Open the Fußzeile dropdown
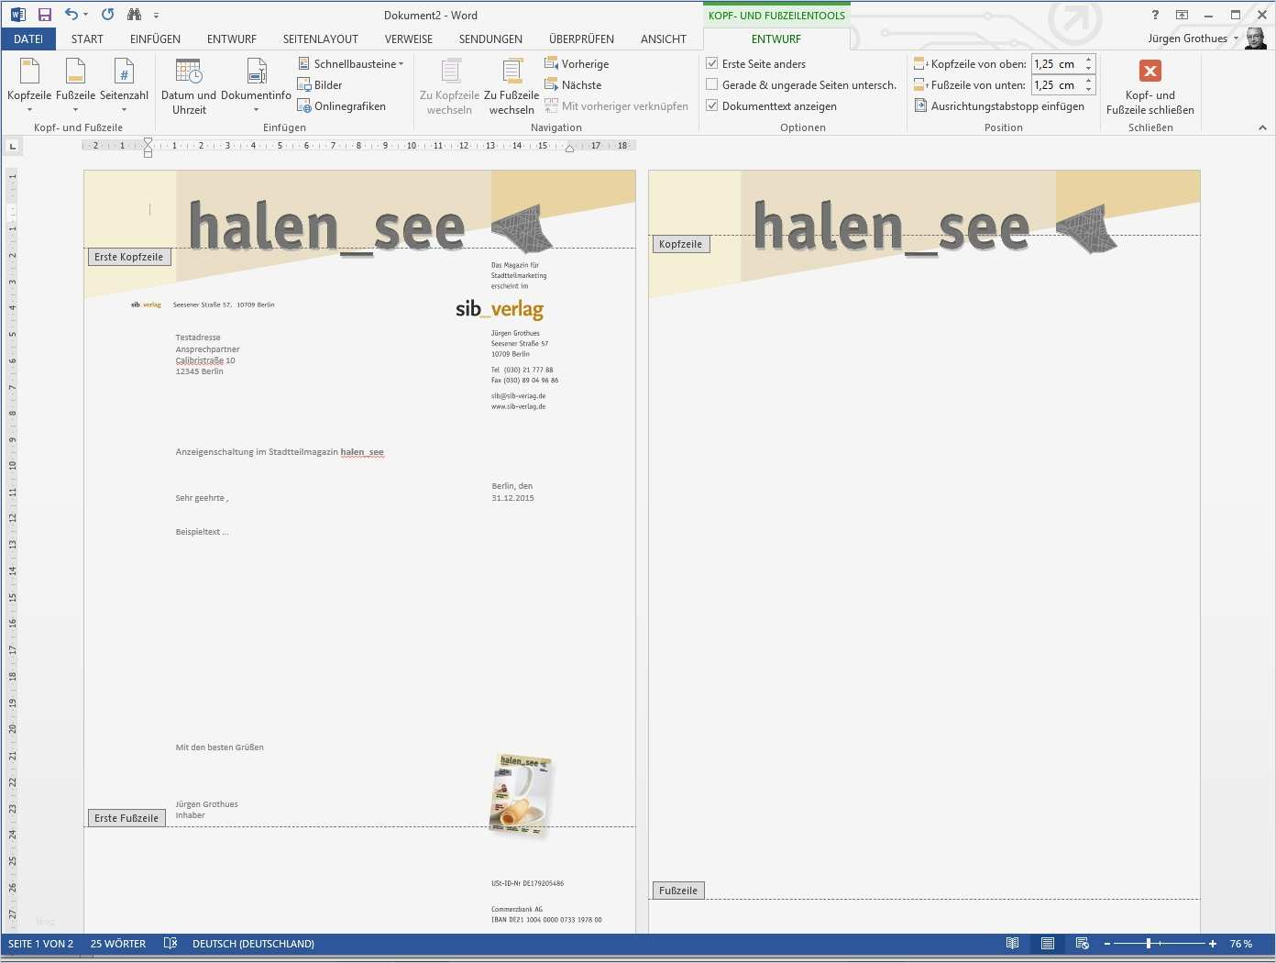 (75, 86)
